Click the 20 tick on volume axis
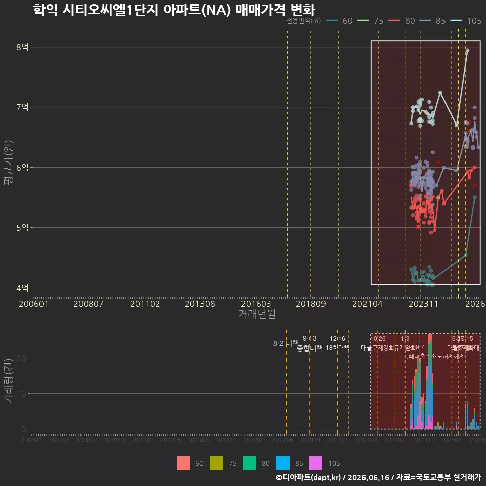 [x=21, y=358]
